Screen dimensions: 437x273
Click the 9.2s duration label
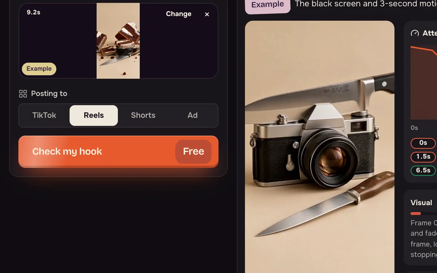(x=34, y=12)
